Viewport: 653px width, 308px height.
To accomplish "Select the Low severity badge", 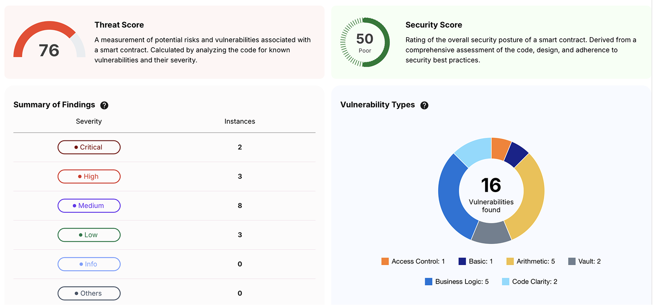I will pos(89,235).
